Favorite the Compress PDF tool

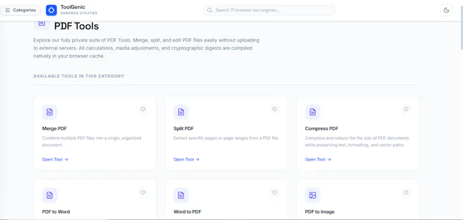point(406,109)
